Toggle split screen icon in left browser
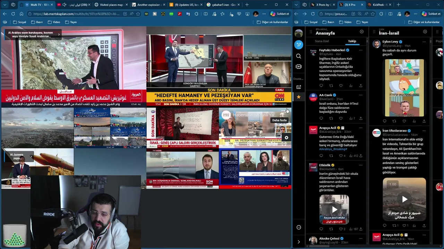 [x=206, y=14]
